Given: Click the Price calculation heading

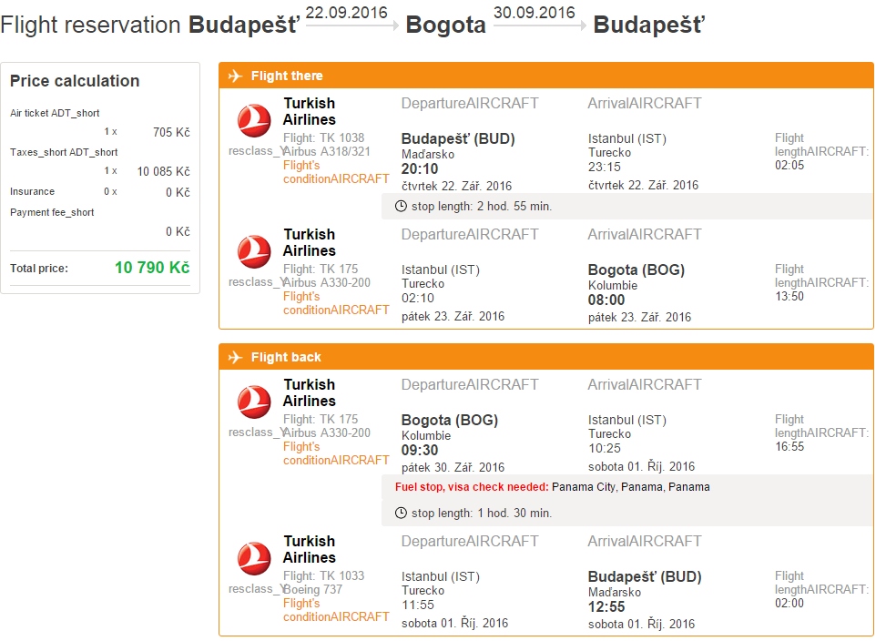Looking at the screenshot, I should (75, 81).
